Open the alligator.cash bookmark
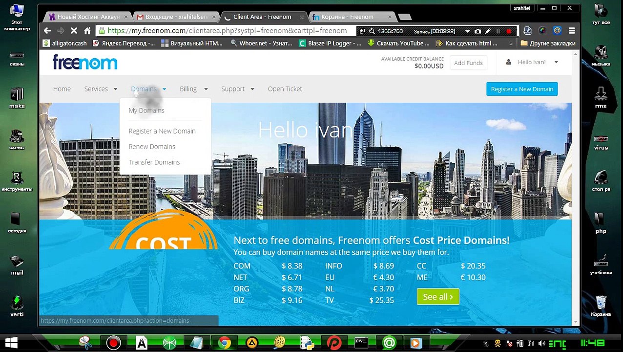Screen dimensions: 623x352 (x=65, y=44)
